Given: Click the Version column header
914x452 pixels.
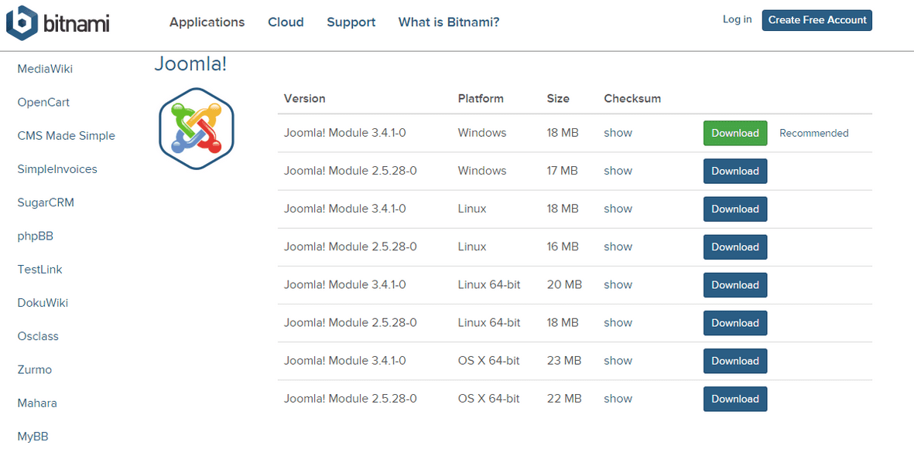Looking at the screenshot, I should [x=304, y=98].
